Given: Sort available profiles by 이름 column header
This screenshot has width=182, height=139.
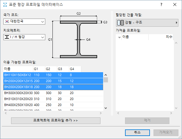Looking at the screenshot, I should coord(18,69).
